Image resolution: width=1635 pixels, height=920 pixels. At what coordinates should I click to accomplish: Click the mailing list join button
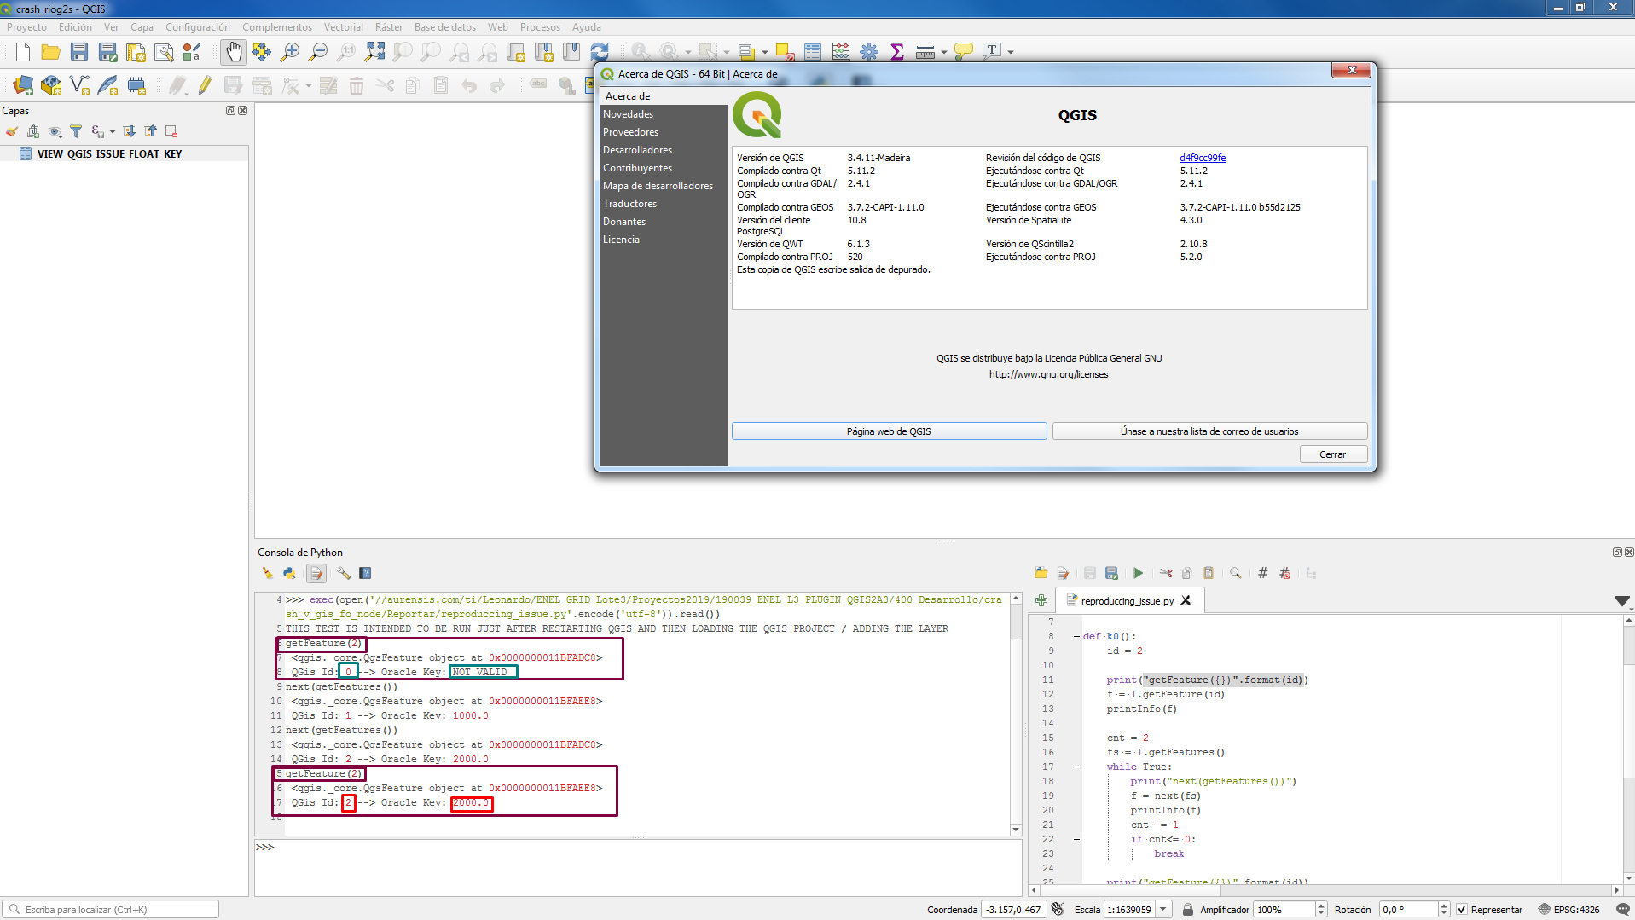click(x=1209, y=431)
